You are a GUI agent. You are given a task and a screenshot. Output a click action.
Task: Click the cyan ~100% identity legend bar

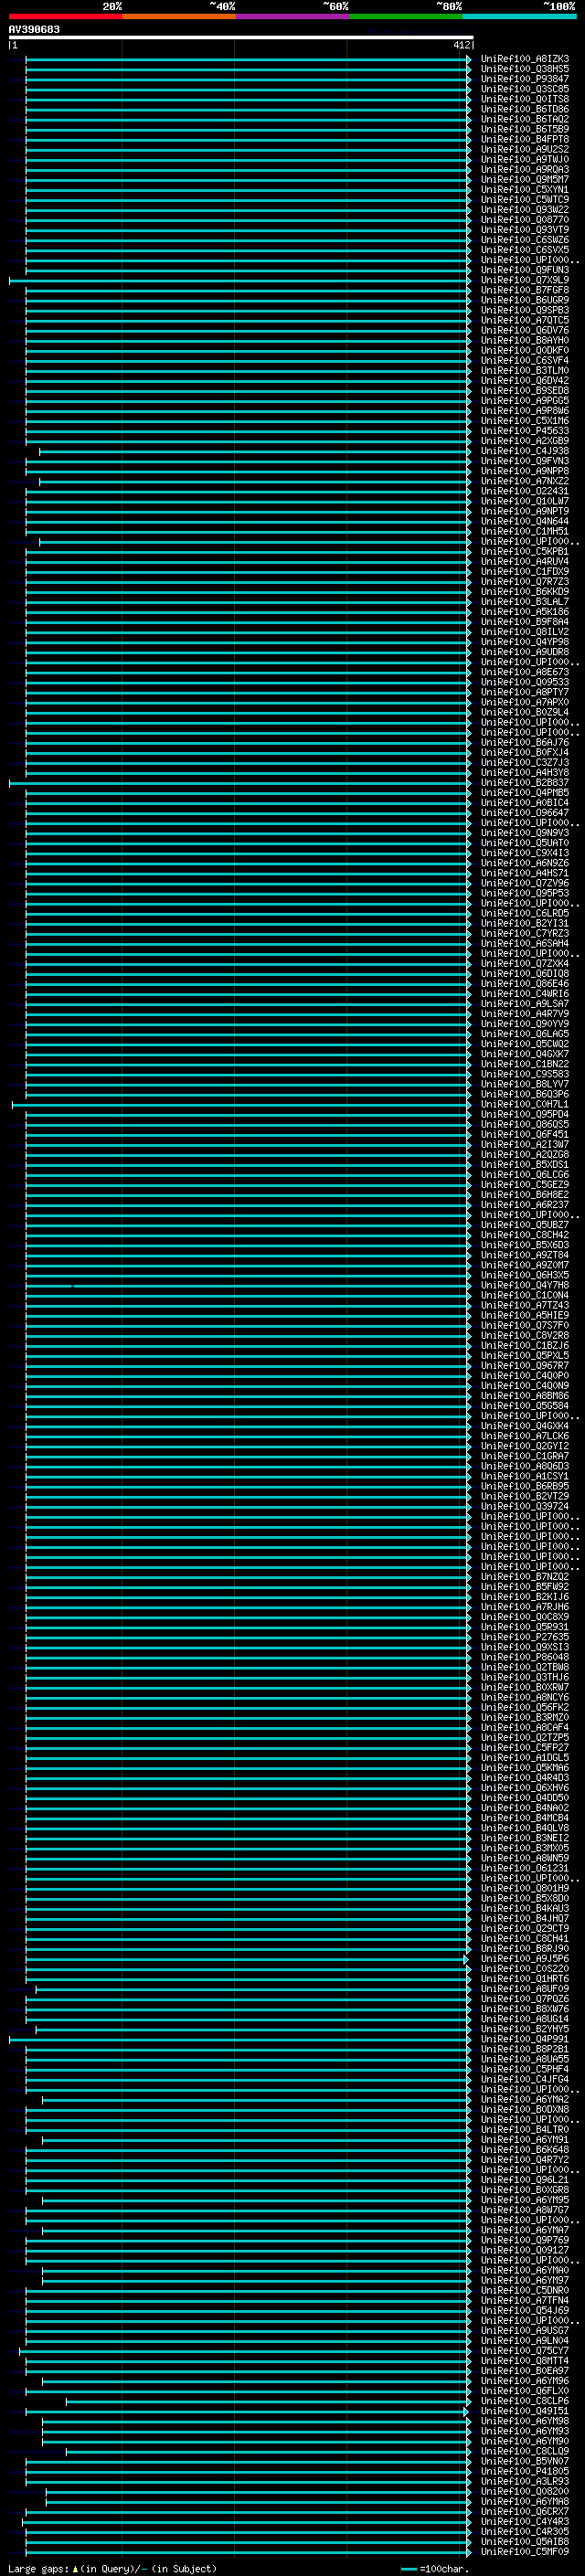(x=519, y=17)
